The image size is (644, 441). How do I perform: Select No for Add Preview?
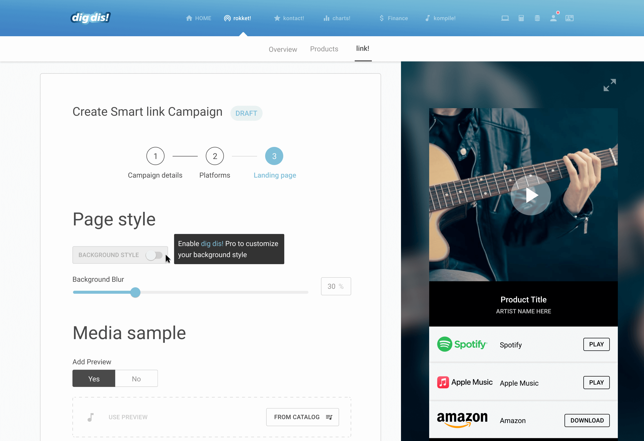pos(136,378)
